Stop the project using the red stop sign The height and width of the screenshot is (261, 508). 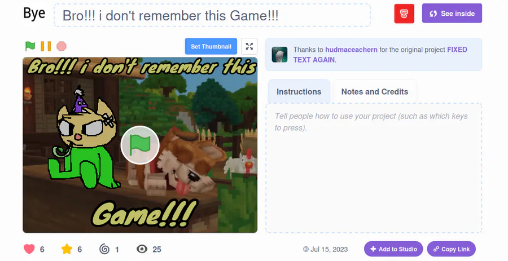tap(61, 46)
